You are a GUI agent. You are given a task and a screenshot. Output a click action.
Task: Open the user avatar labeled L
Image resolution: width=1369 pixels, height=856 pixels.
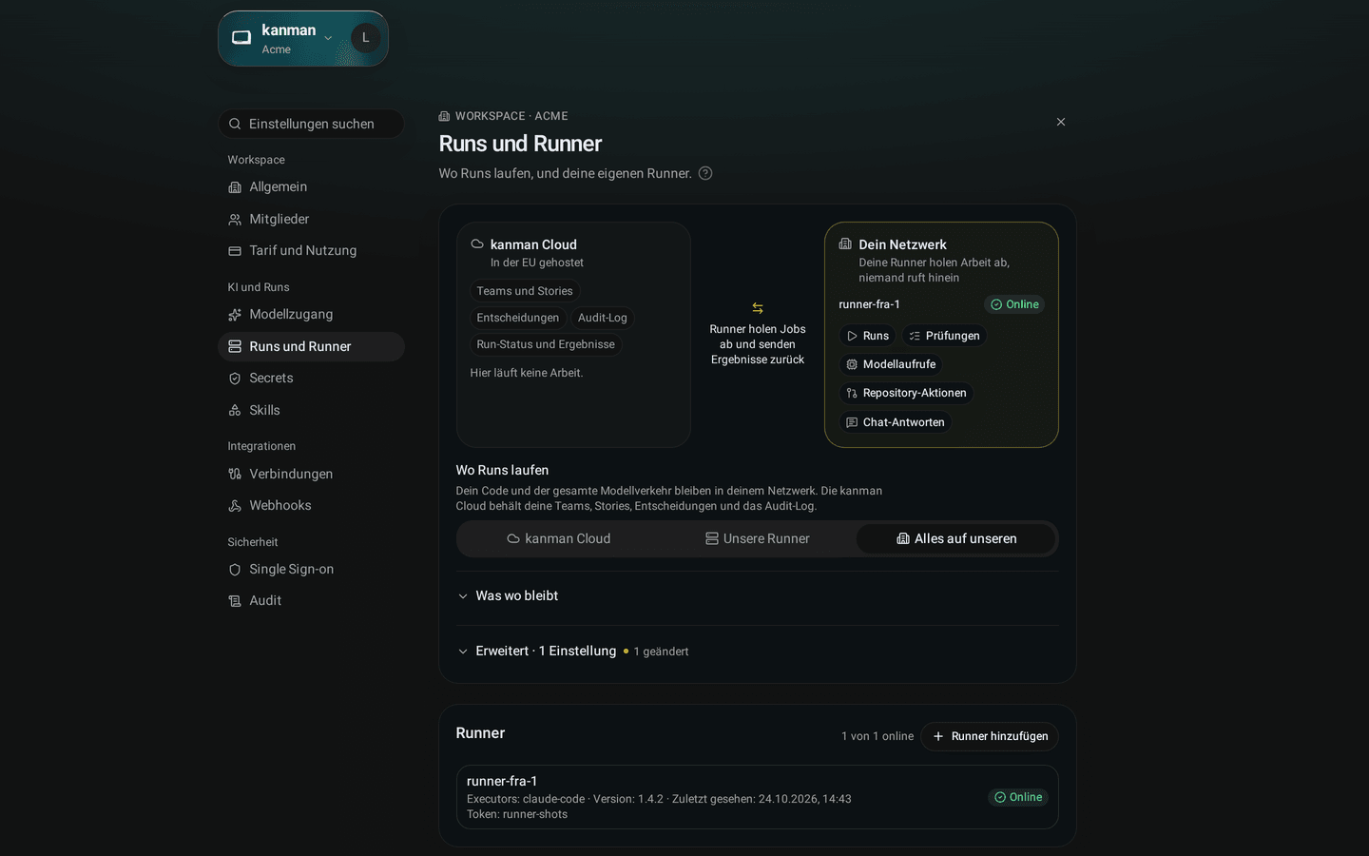pos(366,38)
